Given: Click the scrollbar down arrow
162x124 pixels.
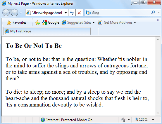Looking at the screenshot, I should click(158, 113).
